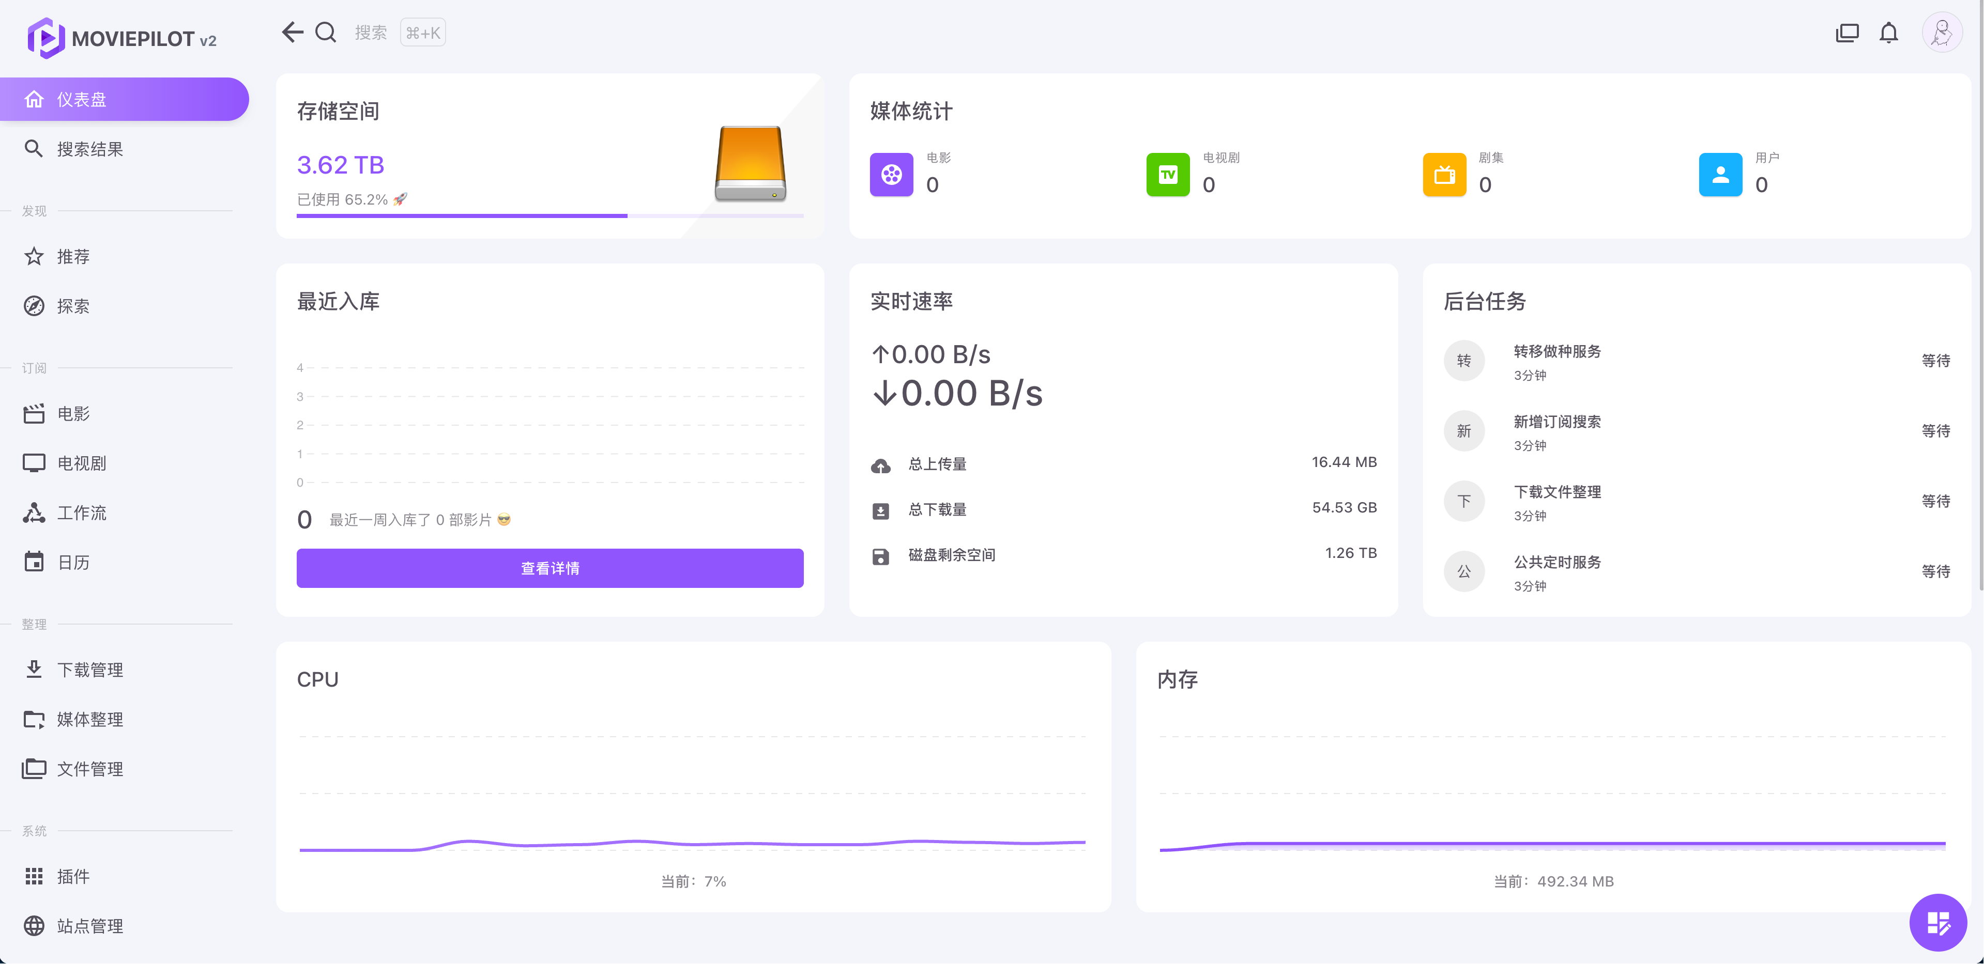Go back using the left arrow icon
This screenshot has width=1984, height=964.
point(293,33)
